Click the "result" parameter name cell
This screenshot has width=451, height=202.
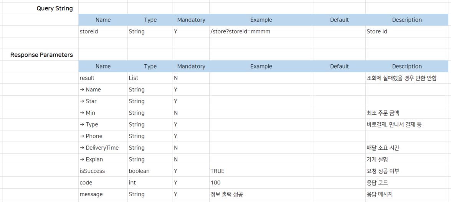click(87, 78)
